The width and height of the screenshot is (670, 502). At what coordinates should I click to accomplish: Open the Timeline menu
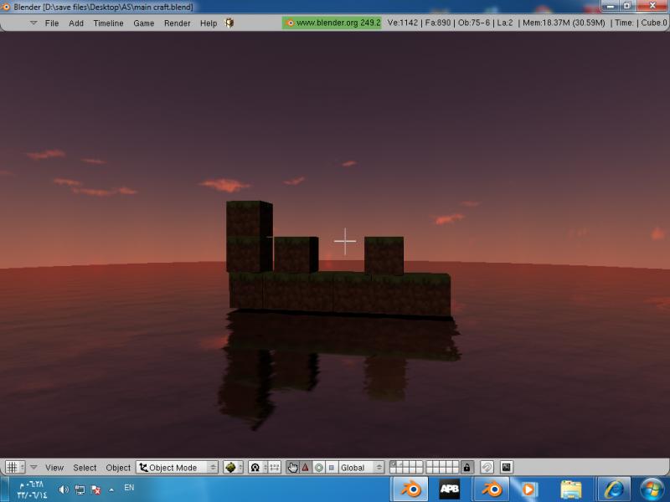tap(109, 23)
